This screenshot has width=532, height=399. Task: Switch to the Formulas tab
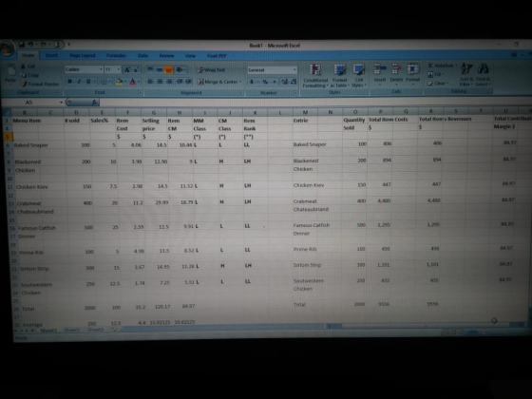[116, 56]
